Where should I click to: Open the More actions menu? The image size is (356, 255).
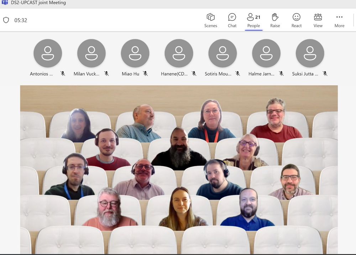(x=339, y=20)
